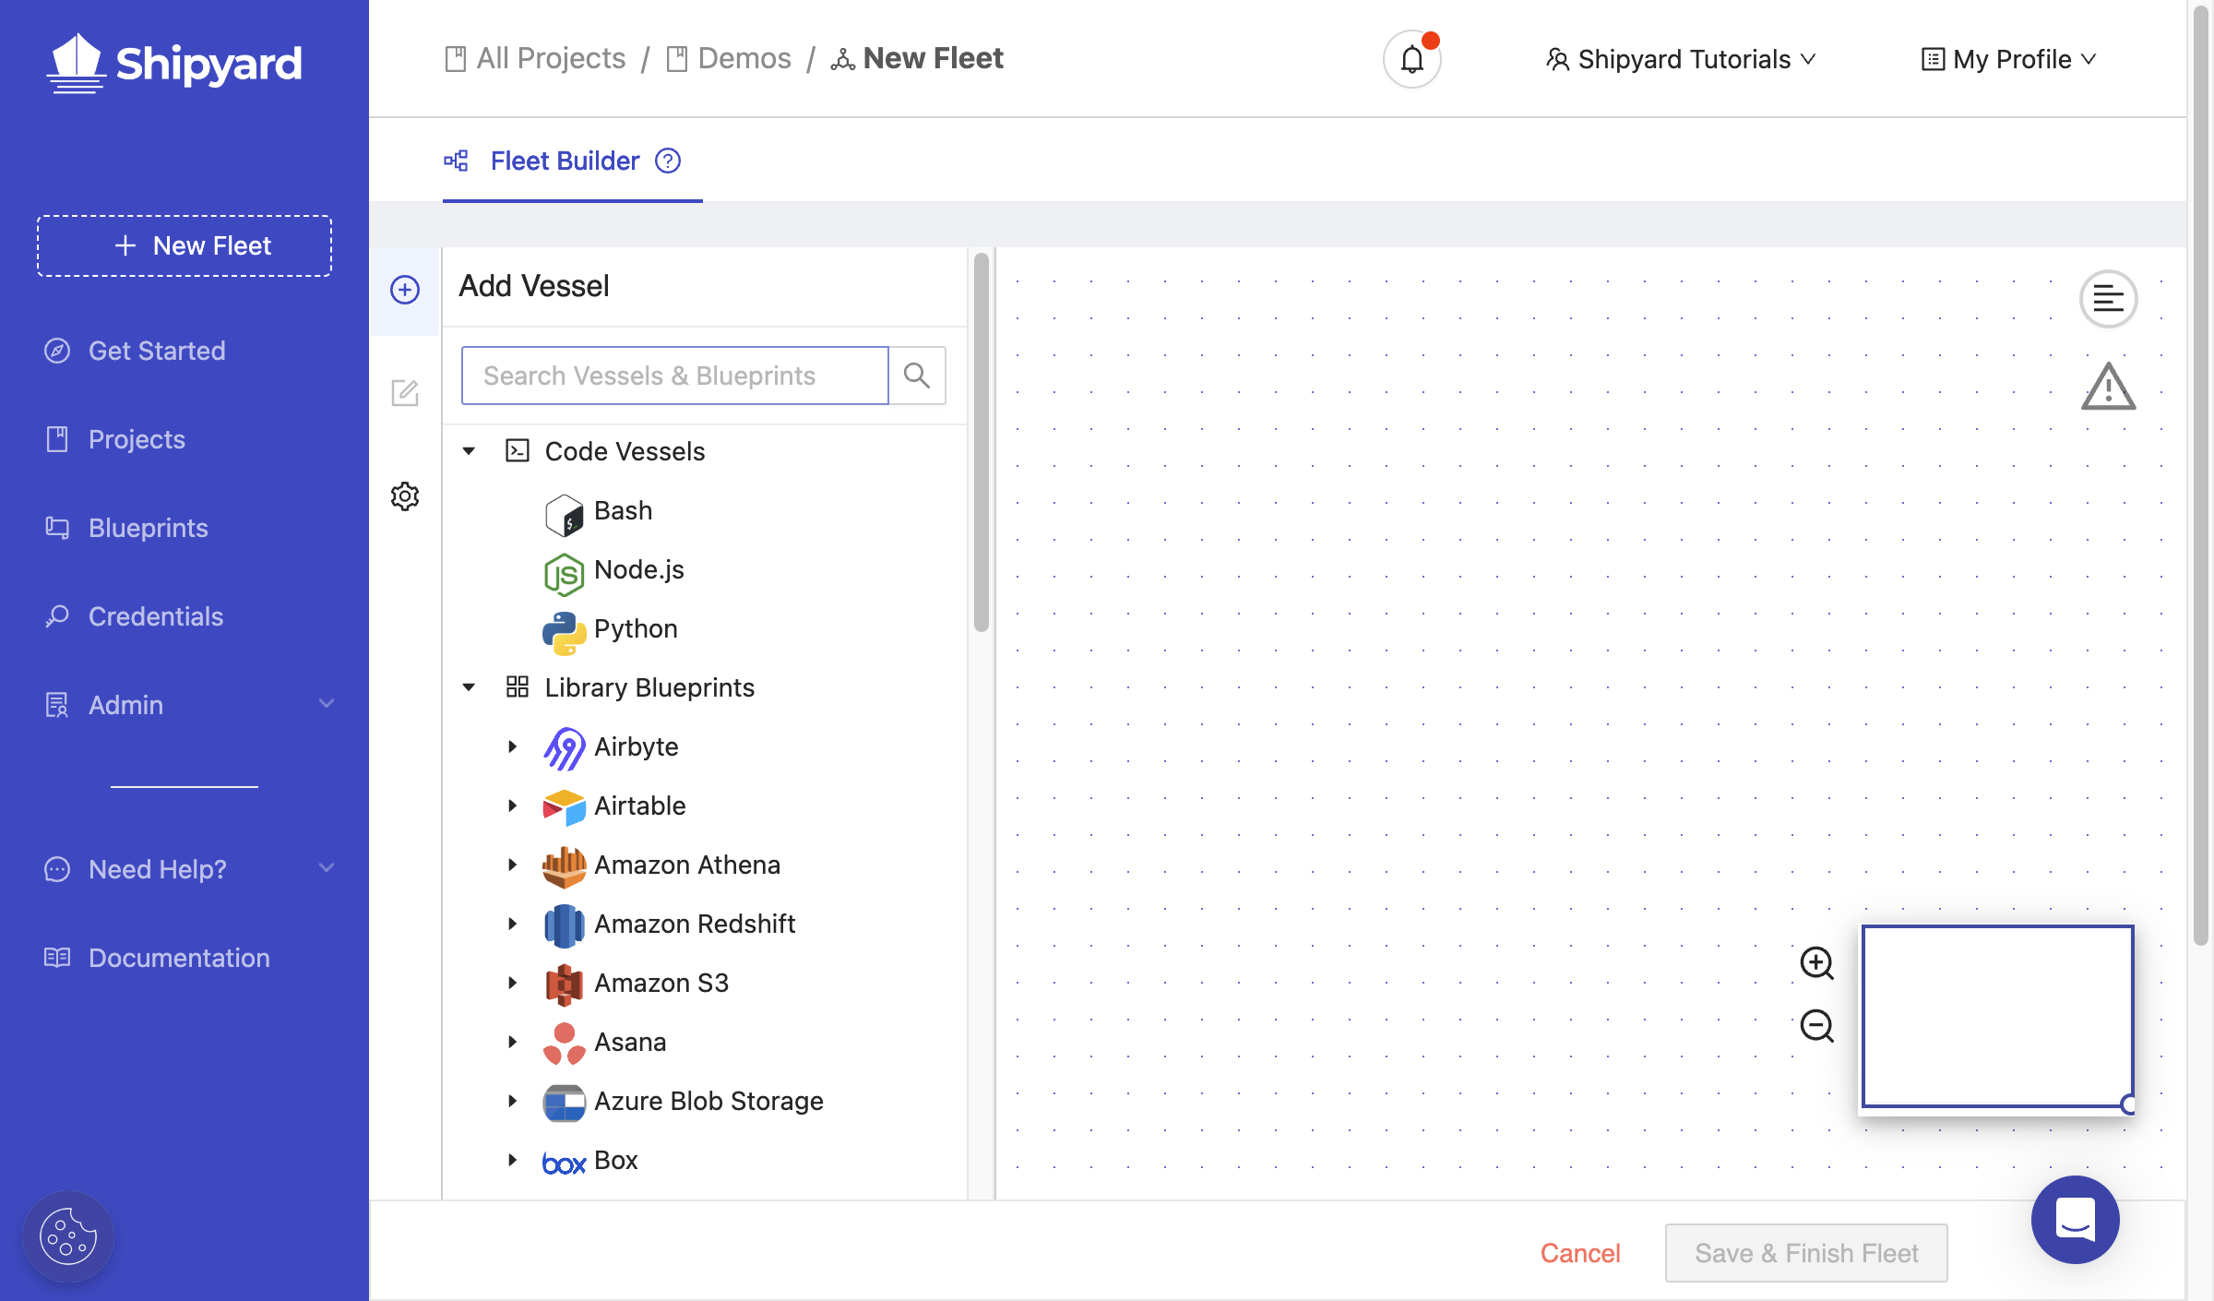
Task: Click the New Fleet breadcrumb title
Action: point(917,58)
